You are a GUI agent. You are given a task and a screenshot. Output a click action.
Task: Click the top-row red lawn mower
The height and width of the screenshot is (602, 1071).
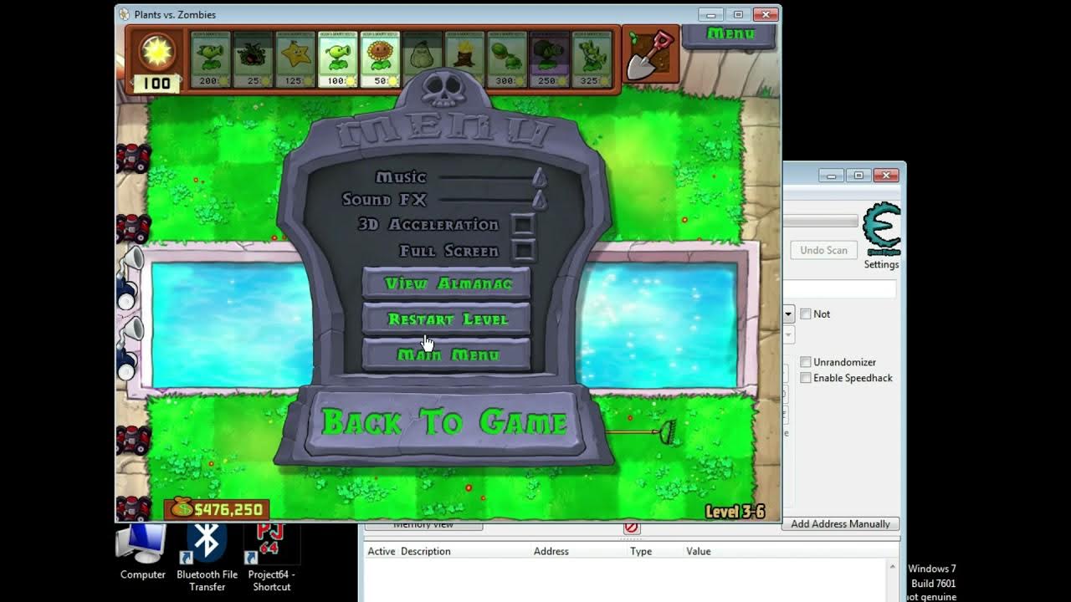coord(133,157)
